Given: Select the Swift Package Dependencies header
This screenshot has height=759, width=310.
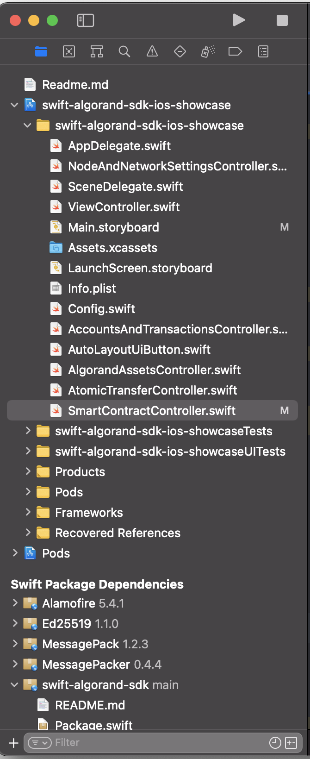Looking at the screenshot, I should 97,584.
